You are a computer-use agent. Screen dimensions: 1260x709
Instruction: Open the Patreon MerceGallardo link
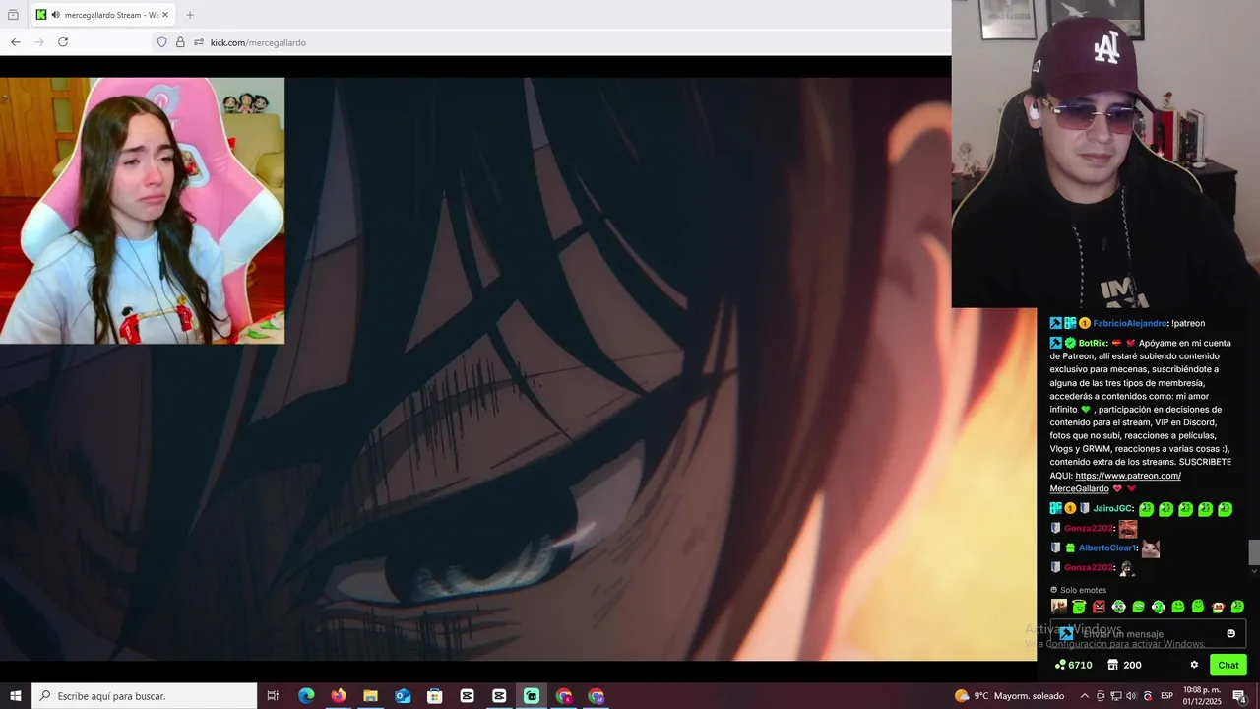pyautogui.click(x=1115, y=483)
